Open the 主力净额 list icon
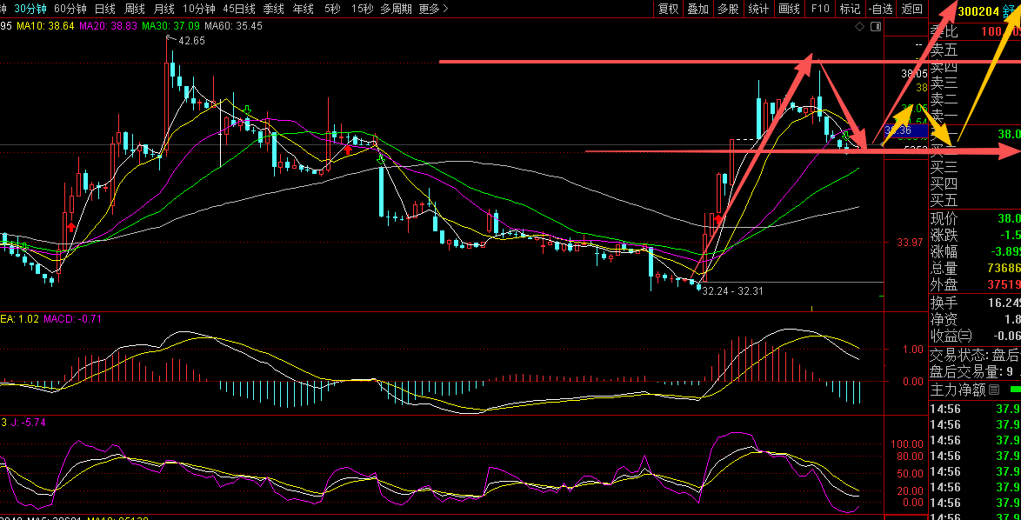Image resolution: width=1021 pixels, height=520 pixels. tap(994, 390)
